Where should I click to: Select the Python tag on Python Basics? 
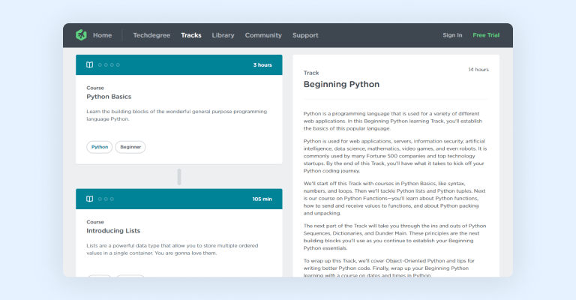tap(100, 147)
